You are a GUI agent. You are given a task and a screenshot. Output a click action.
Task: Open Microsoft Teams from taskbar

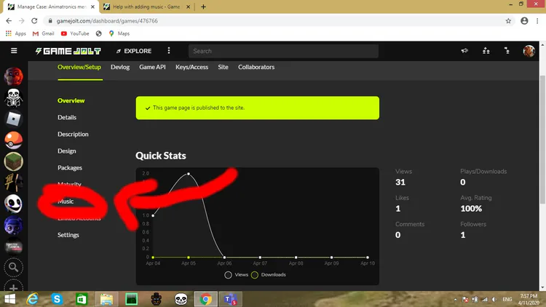230,299
